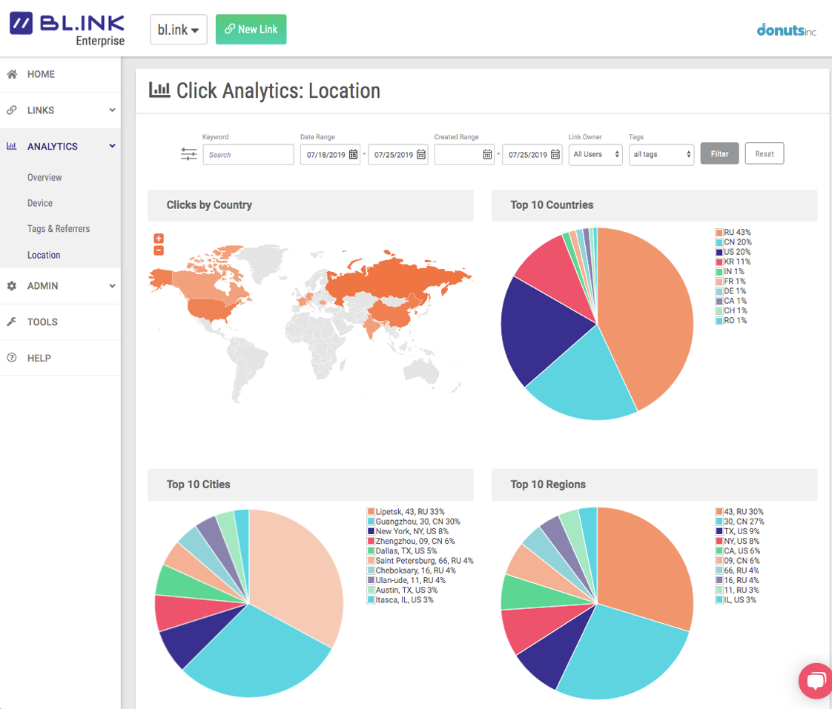Open calendar for Date Range start date
This screenshot has width=832, height=709.
(x=353, y=155)
